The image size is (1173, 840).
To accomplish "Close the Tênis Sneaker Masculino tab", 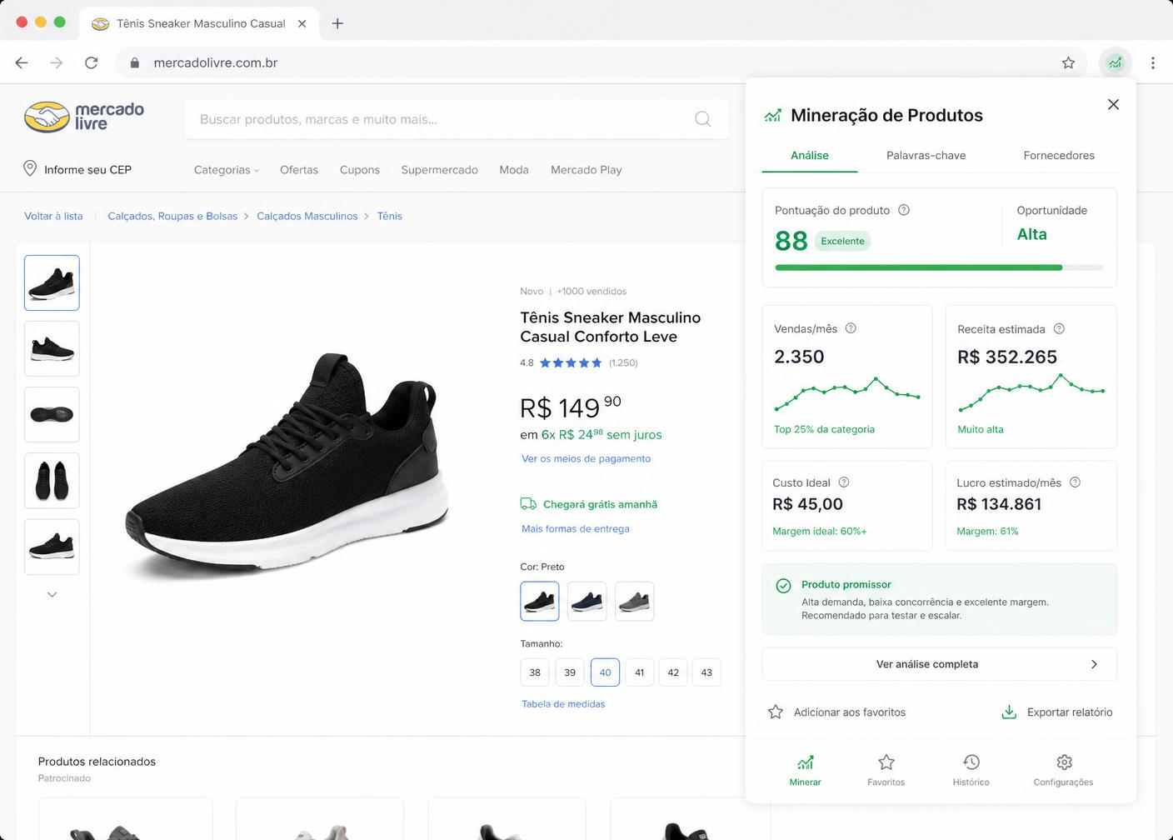I will click(302, 23).
